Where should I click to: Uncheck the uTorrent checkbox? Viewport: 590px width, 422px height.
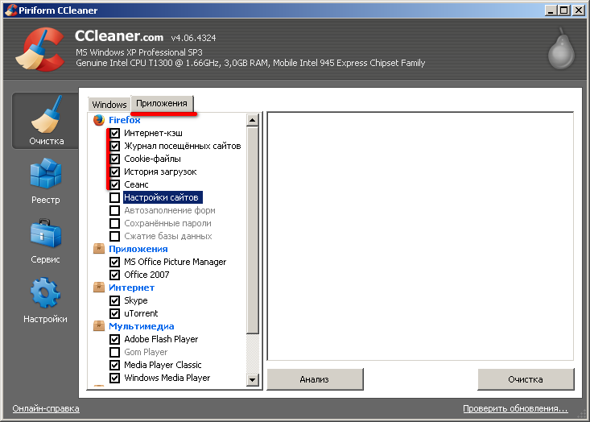[115, 313]
